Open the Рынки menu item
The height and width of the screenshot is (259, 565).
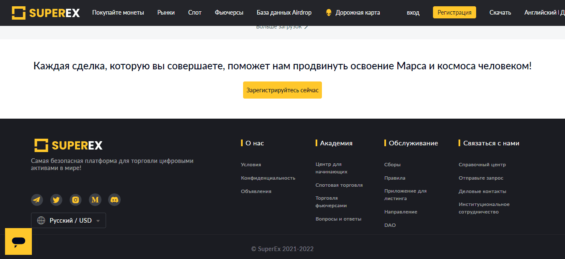[x=166, y=13]
